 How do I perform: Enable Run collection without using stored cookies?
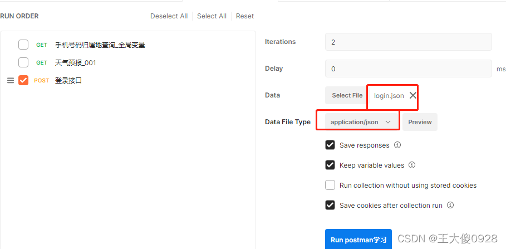[330, 185]
